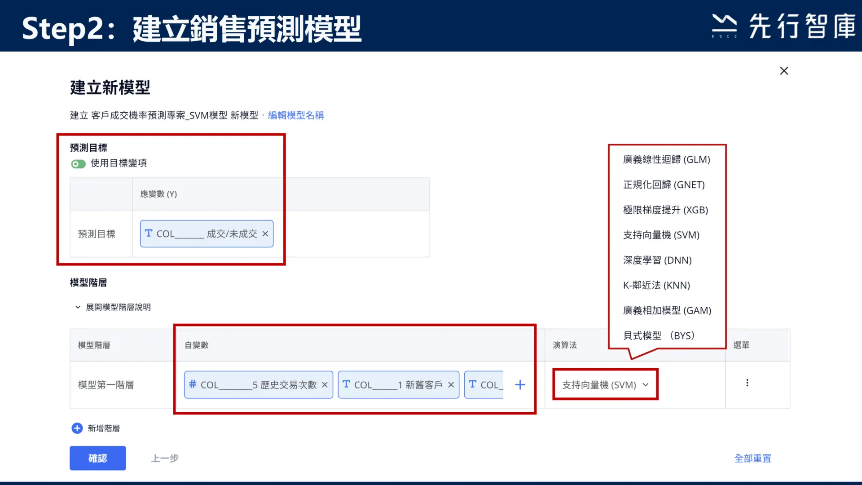862x485 pixels.
Task: Click the 演算法 column header
Action: [x=565, y=345]
